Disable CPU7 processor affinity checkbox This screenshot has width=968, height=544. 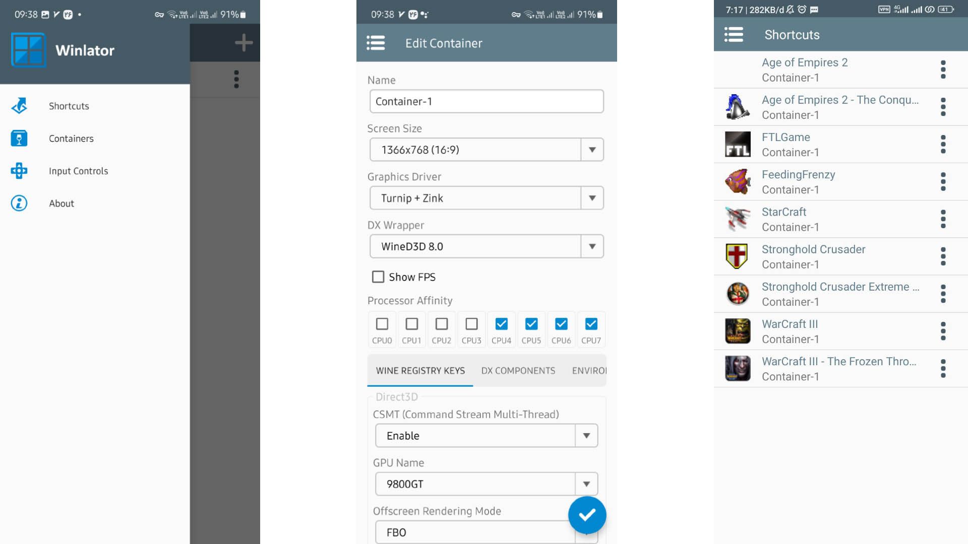(x=591, y=323)
